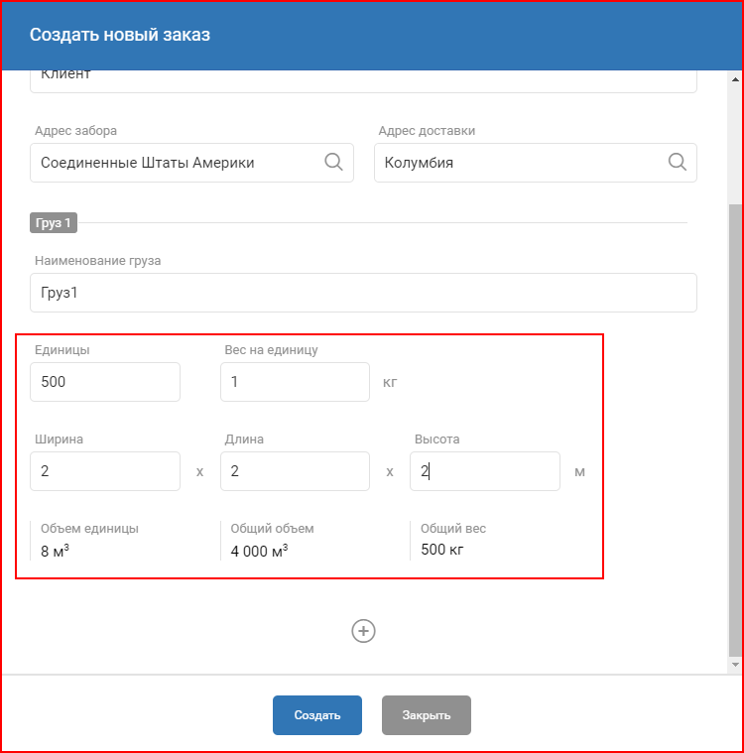Click the Единицы field showing 500
This screenshot has width=744, height=753.
(x=105, y=382)
